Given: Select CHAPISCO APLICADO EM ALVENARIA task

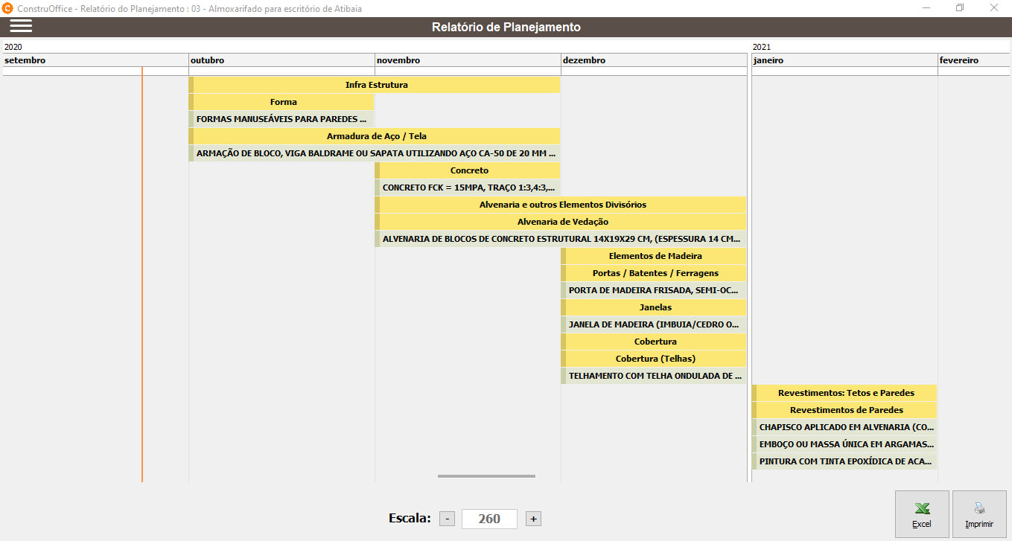Looking at the screenshot, I should [844, 427].
